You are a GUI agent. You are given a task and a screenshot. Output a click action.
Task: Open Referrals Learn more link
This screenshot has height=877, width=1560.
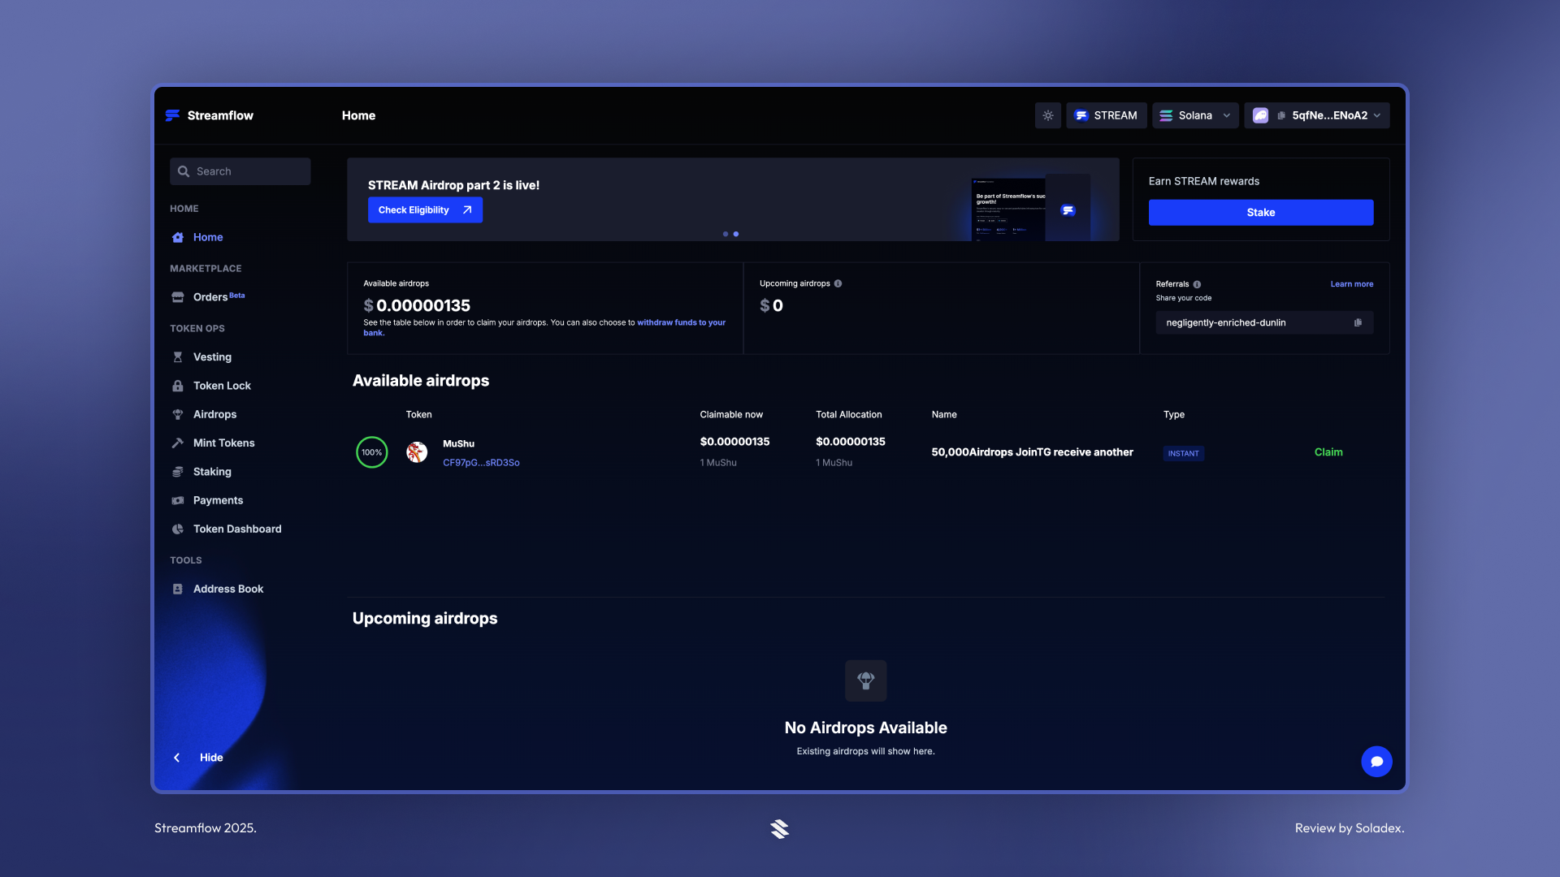pyautogui.click(x=1352, y=284)
